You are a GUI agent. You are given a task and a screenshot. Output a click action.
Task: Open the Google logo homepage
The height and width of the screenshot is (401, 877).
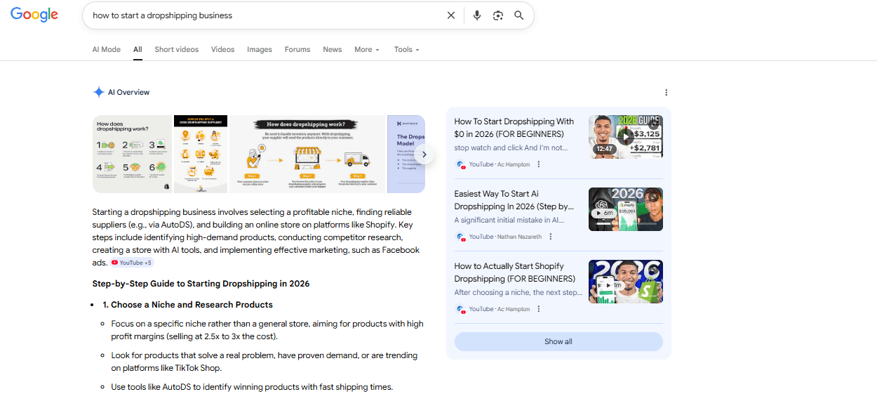[34, 15]
